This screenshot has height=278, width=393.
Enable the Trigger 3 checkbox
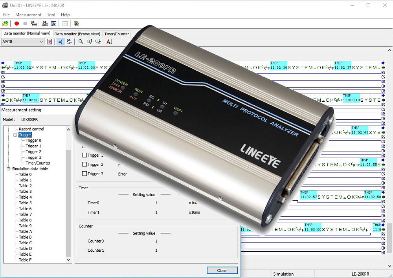84,174
